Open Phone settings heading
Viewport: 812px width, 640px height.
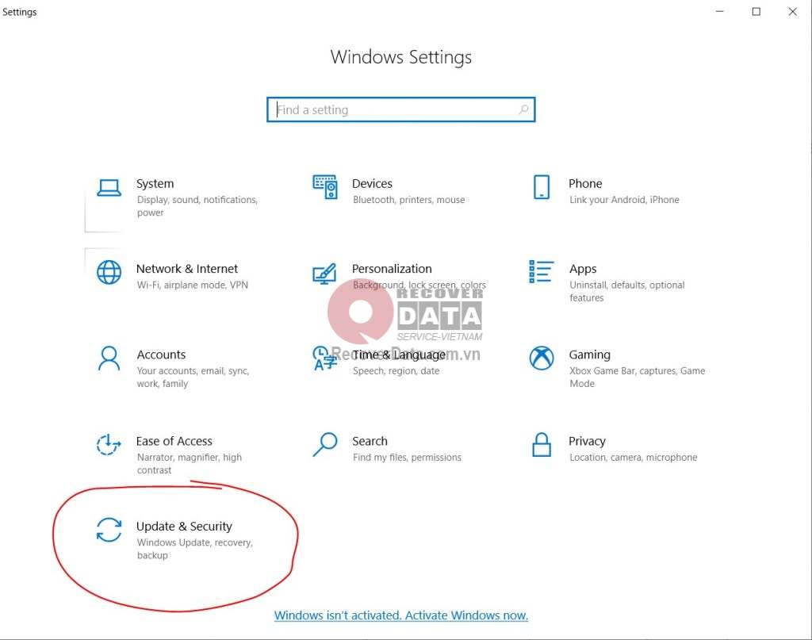click(585, 183)
